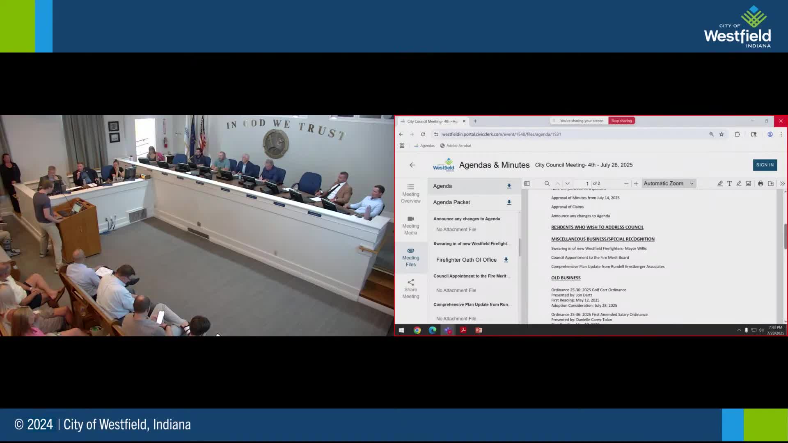Screen dimensions: 788x443
Task: Zoom out of the PDF
Action: [626, 183]
